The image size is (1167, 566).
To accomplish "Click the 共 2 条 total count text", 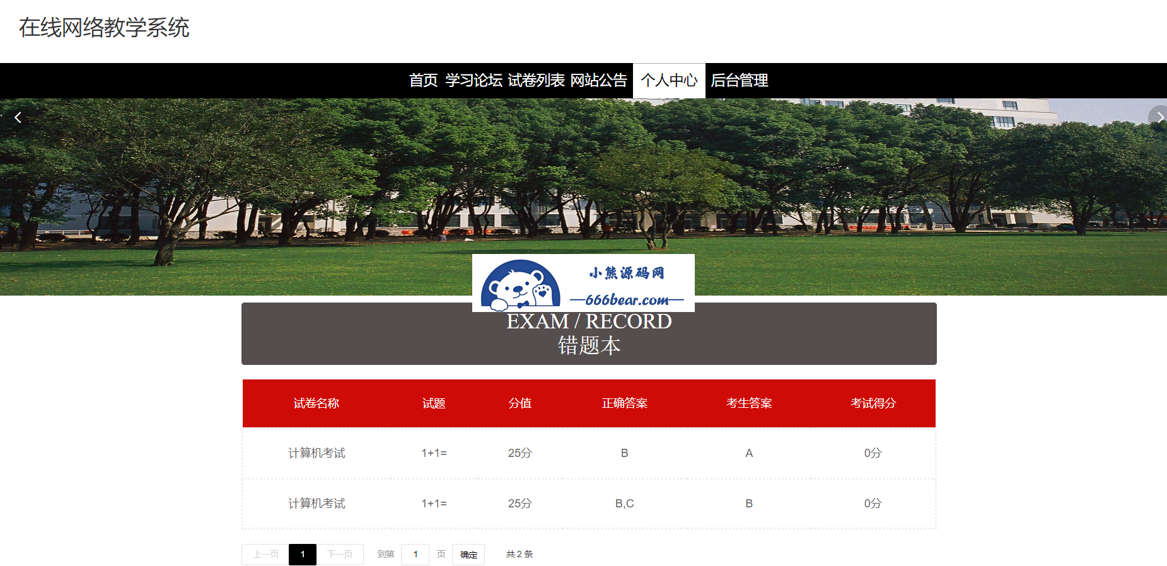I will pyautogui.click(x=520, y=554).
